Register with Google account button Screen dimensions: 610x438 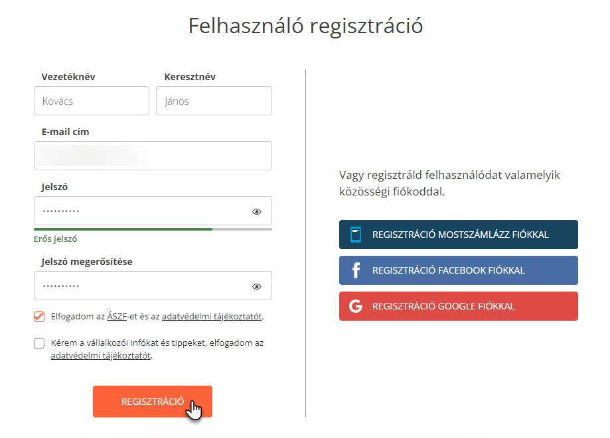click(x=458, y=306)
